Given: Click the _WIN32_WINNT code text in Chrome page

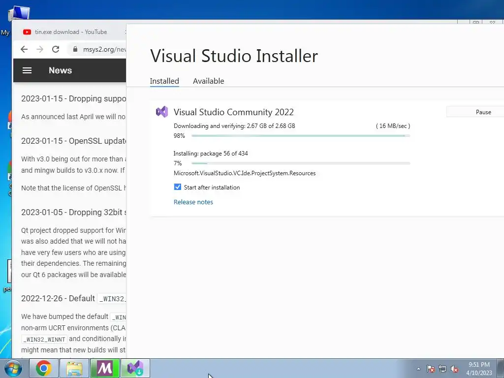Looking at the screenshot, I should tap(45, 340).
